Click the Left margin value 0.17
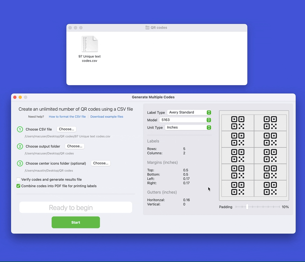 pyautogui.click(x=186, y=179)
